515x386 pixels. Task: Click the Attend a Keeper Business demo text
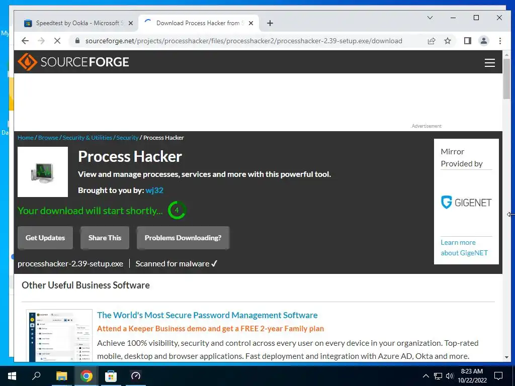click(x=210, y=329)
